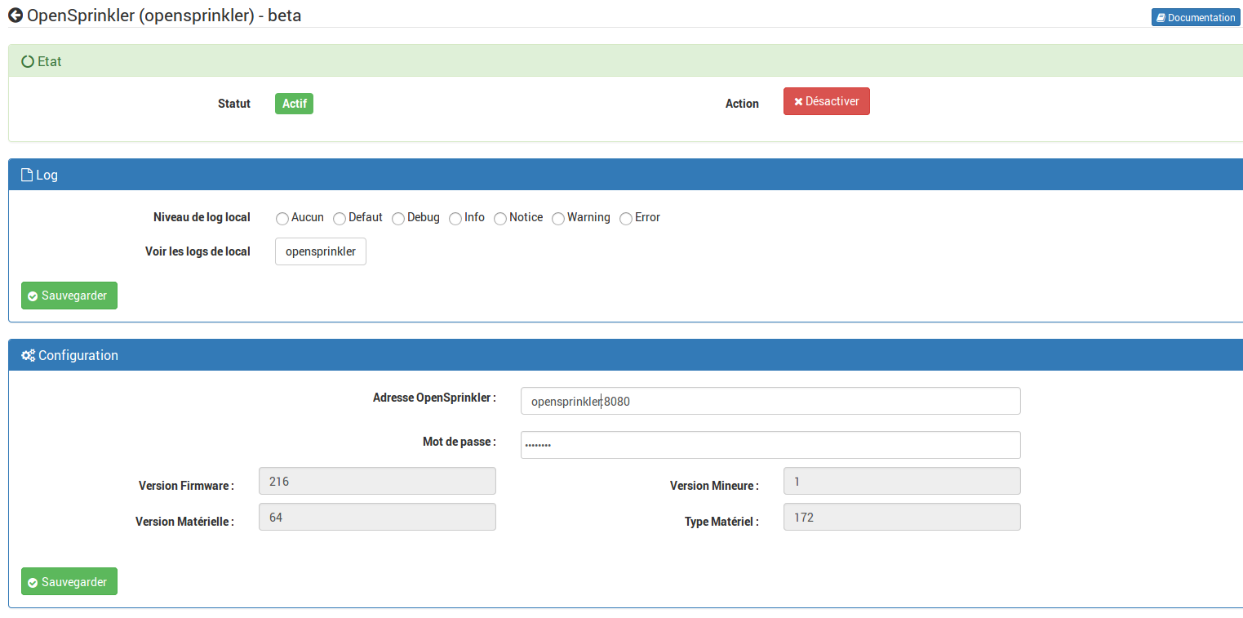The height and width of the screenshot is (618, 1243).
Task: Click the Log panel header bar
Action: (x=626, y=175)
